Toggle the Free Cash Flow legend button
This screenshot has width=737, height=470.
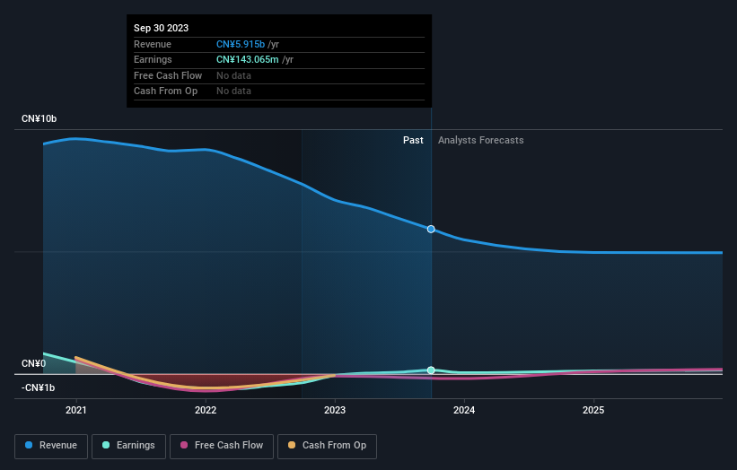tap(222, 446)
